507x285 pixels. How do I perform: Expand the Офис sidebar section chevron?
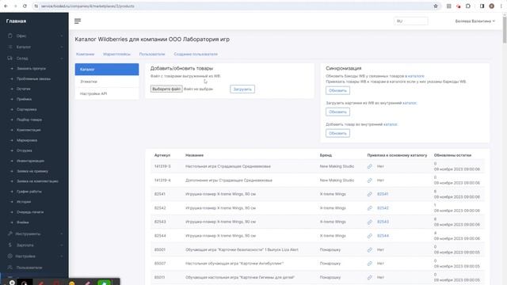(62, 36)
